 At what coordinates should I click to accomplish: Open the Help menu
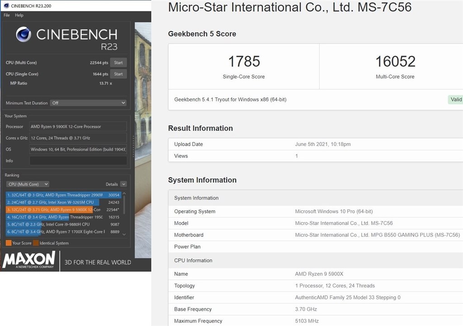click(x=19, y=15)
